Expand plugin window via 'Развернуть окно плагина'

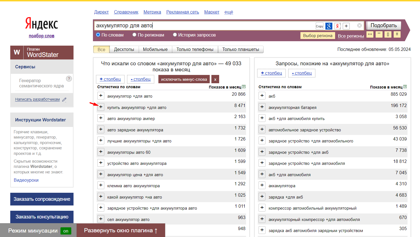coord(121,230)
